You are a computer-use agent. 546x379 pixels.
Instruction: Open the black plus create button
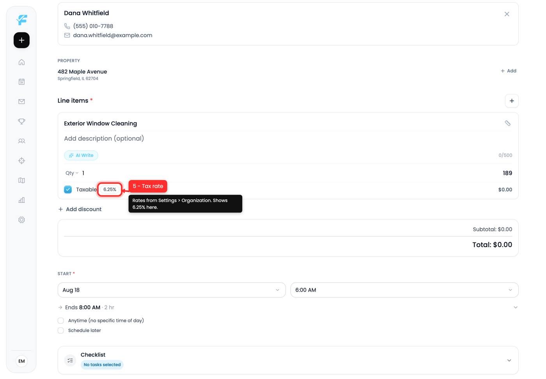point(21,40)
